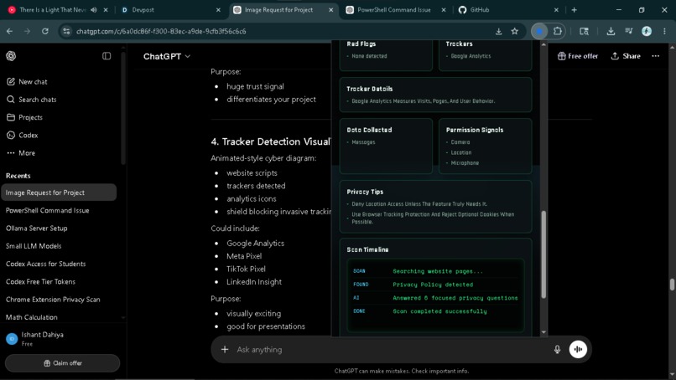This screenshot has height=380, width=676.
Task: Go forward in browser history
Action: [27, 31]
